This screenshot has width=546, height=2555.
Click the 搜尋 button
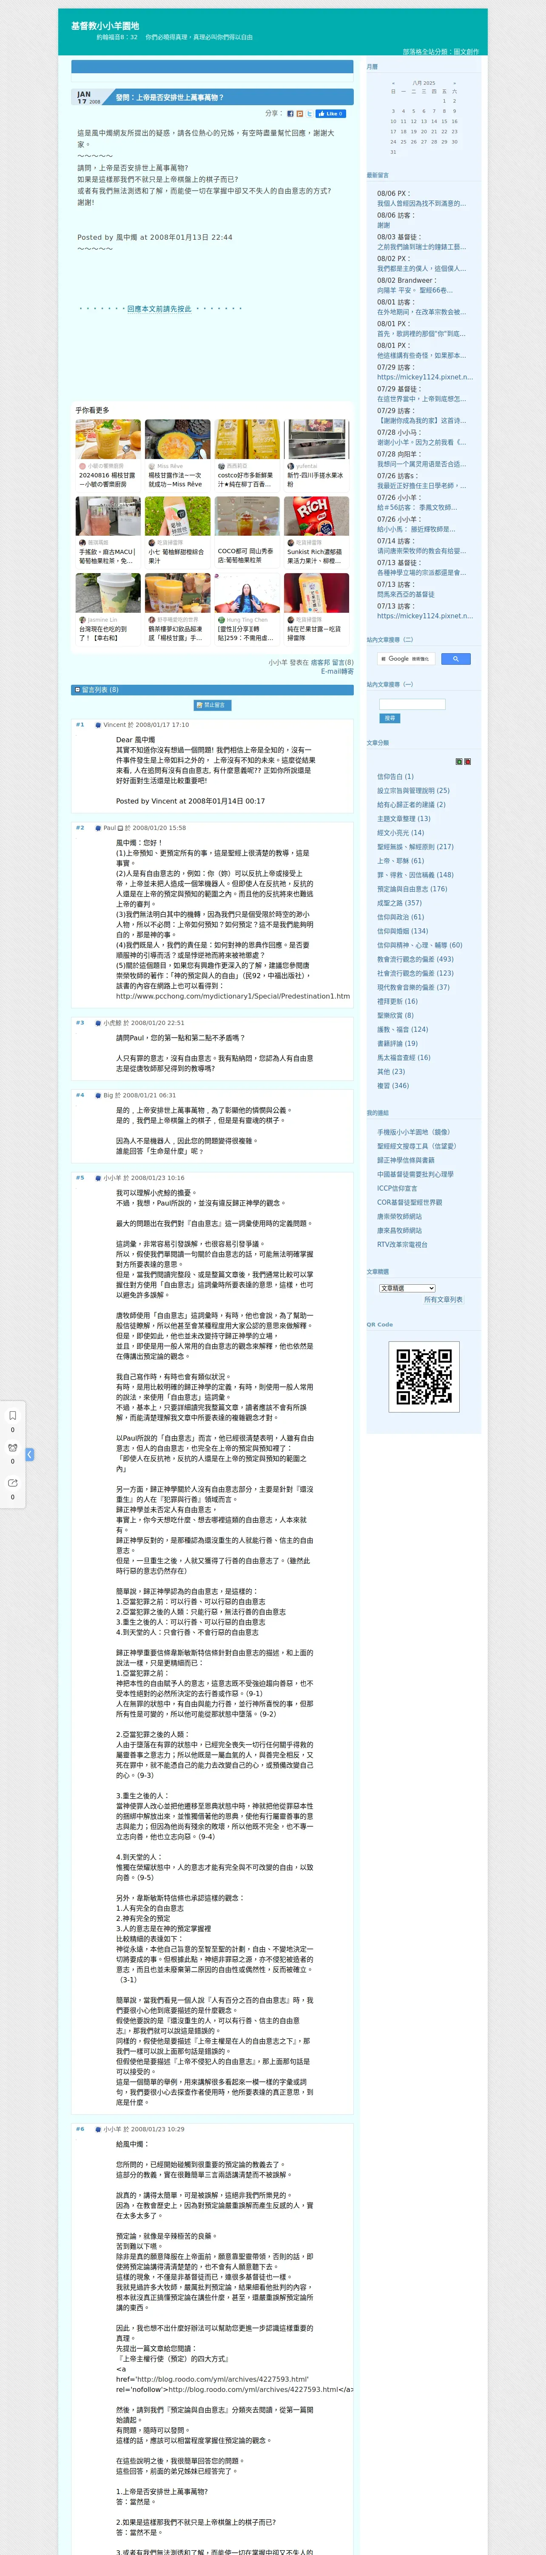tap(390, 718)
